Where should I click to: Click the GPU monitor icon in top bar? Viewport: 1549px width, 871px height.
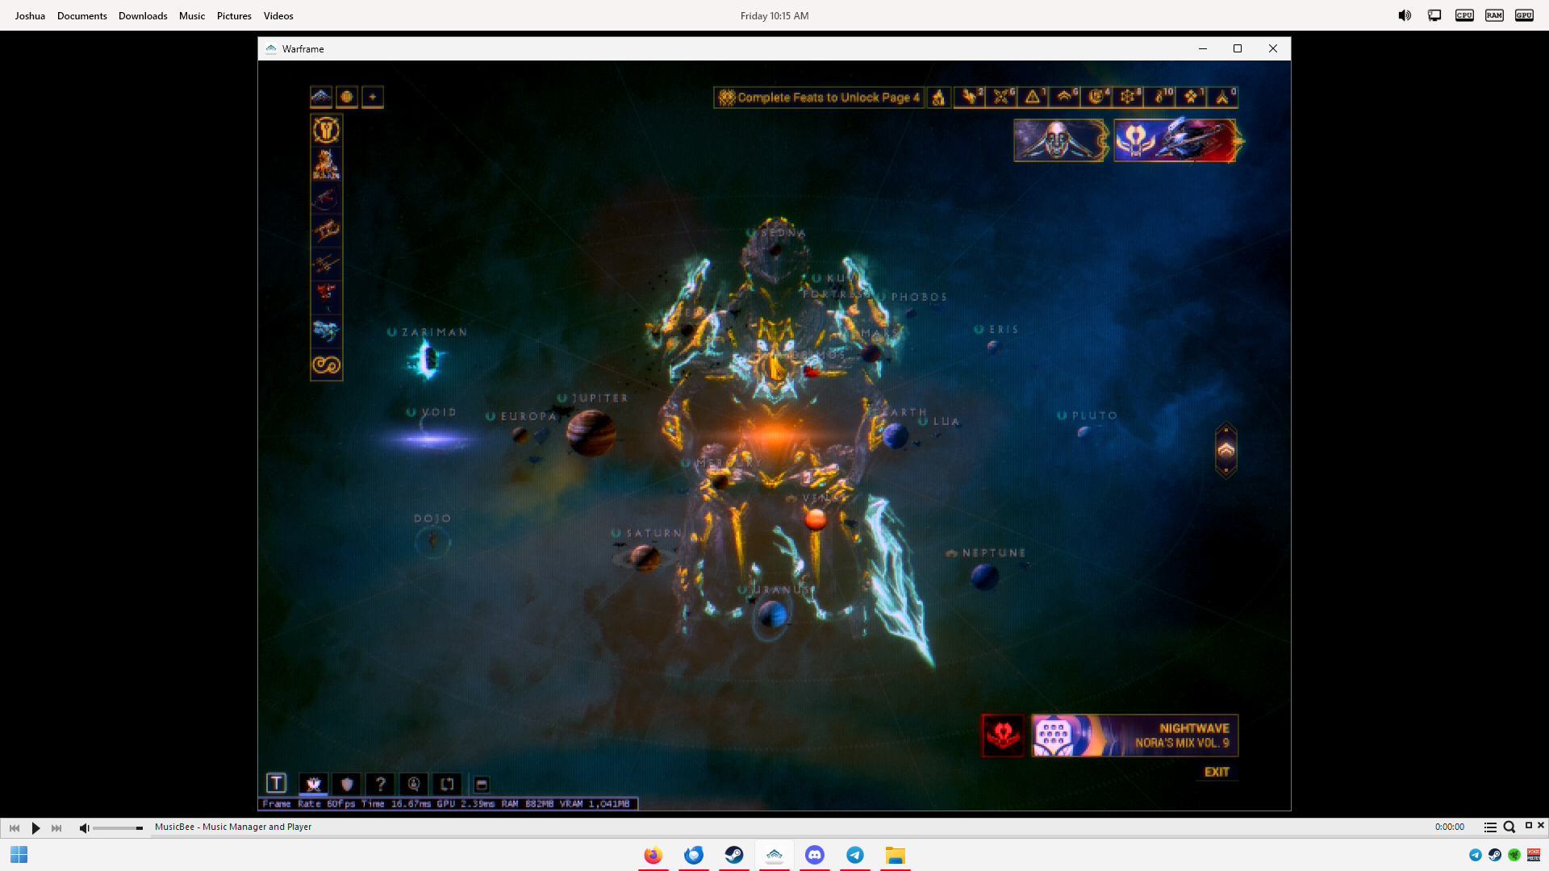tap(1524, 15)
